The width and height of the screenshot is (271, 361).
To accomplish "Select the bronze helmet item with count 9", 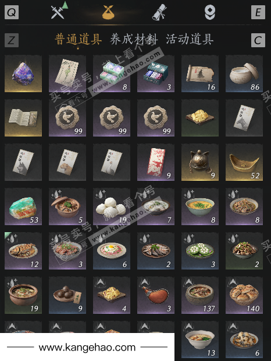I will coord(200,162).
